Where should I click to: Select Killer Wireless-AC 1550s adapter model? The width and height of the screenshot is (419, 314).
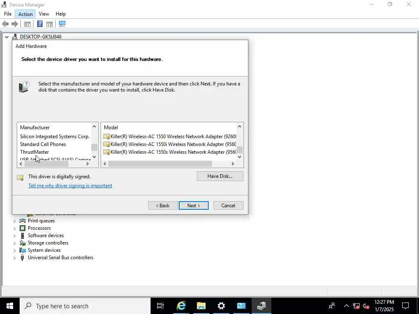(x=170, y=152)
